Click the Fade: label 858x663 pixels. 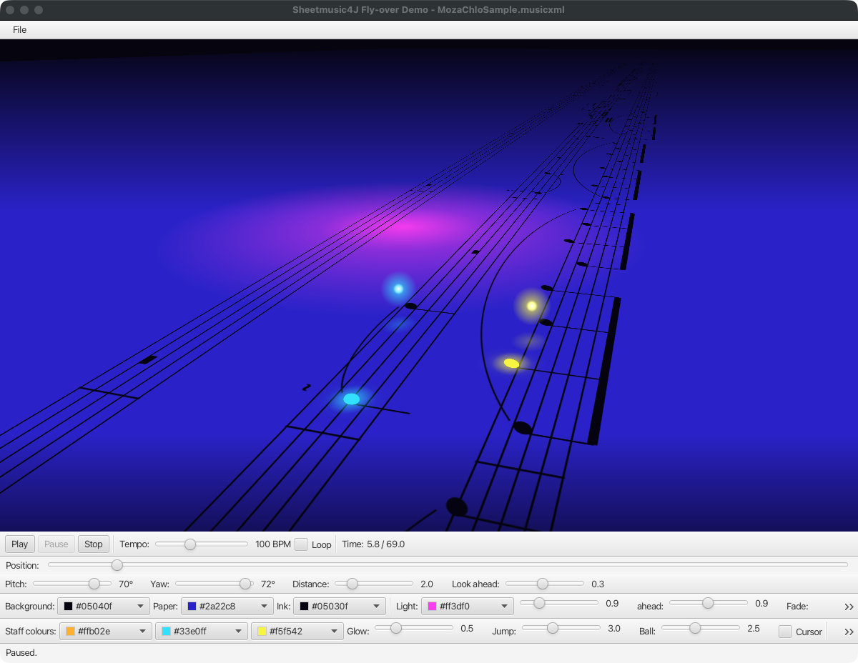click(x=797, y=607)
